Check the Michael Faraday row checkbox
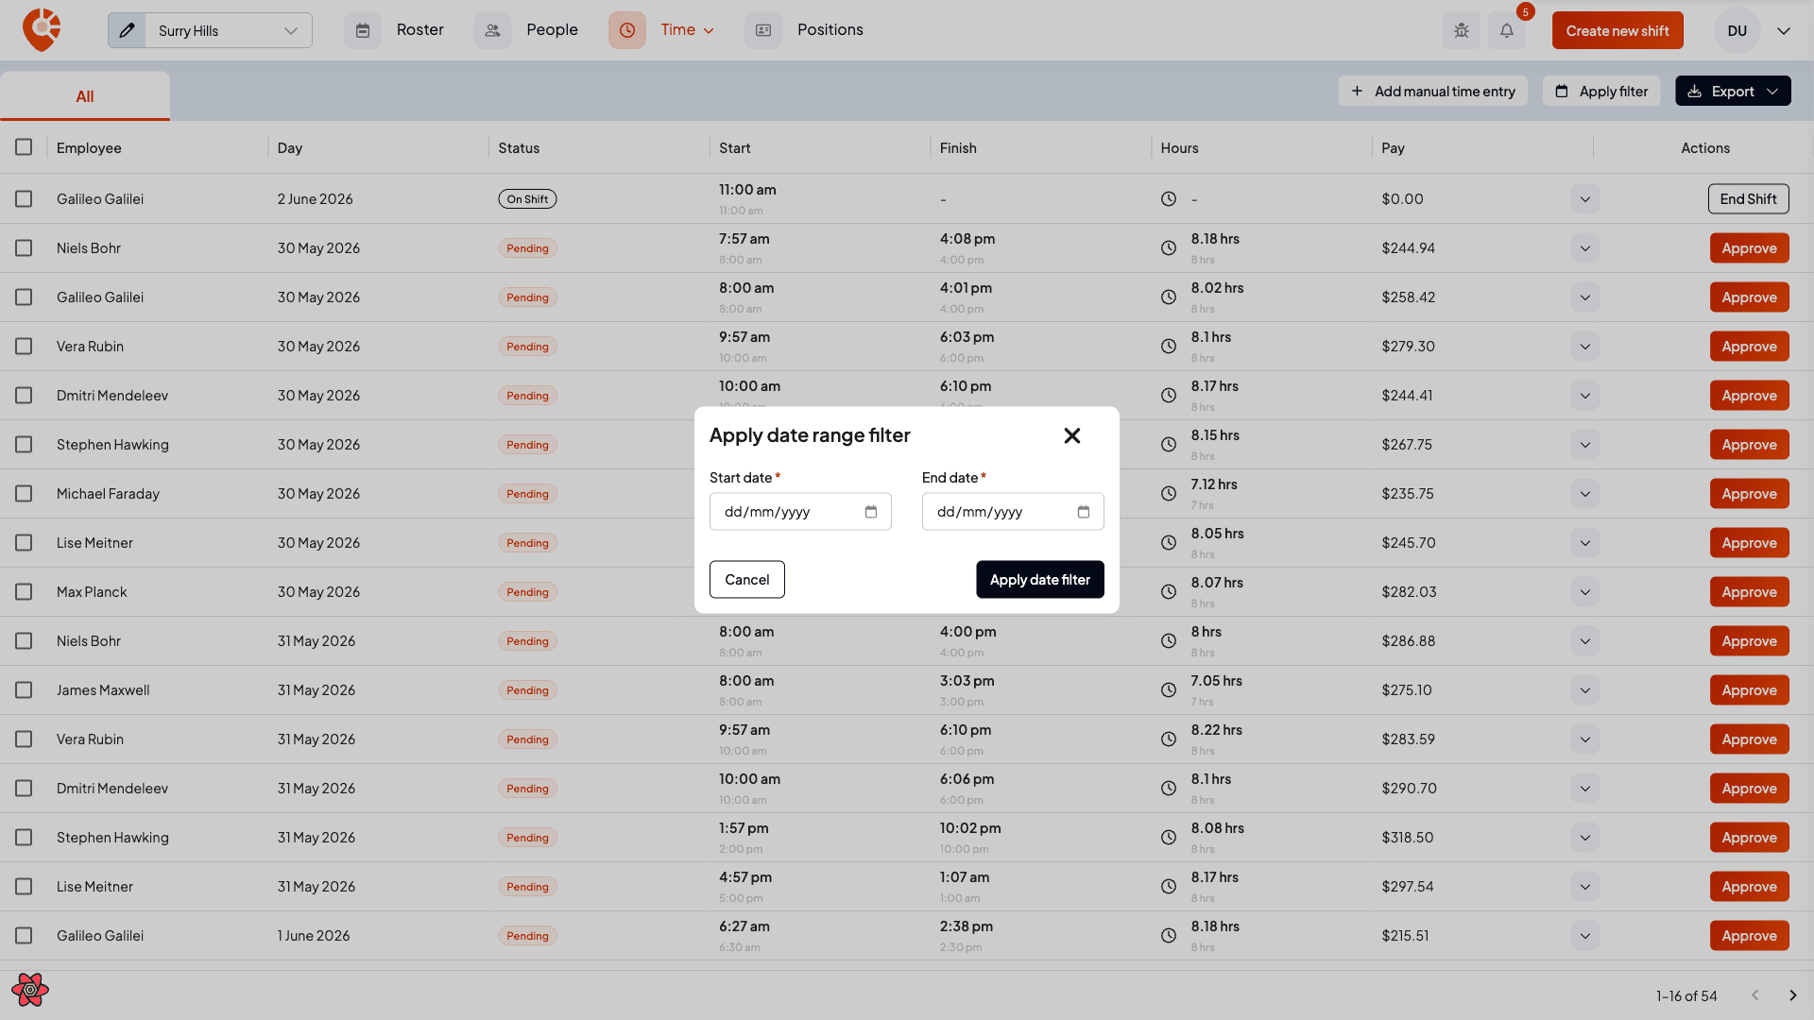This screenshot has height=1020, width=1814. pos(24,494)
